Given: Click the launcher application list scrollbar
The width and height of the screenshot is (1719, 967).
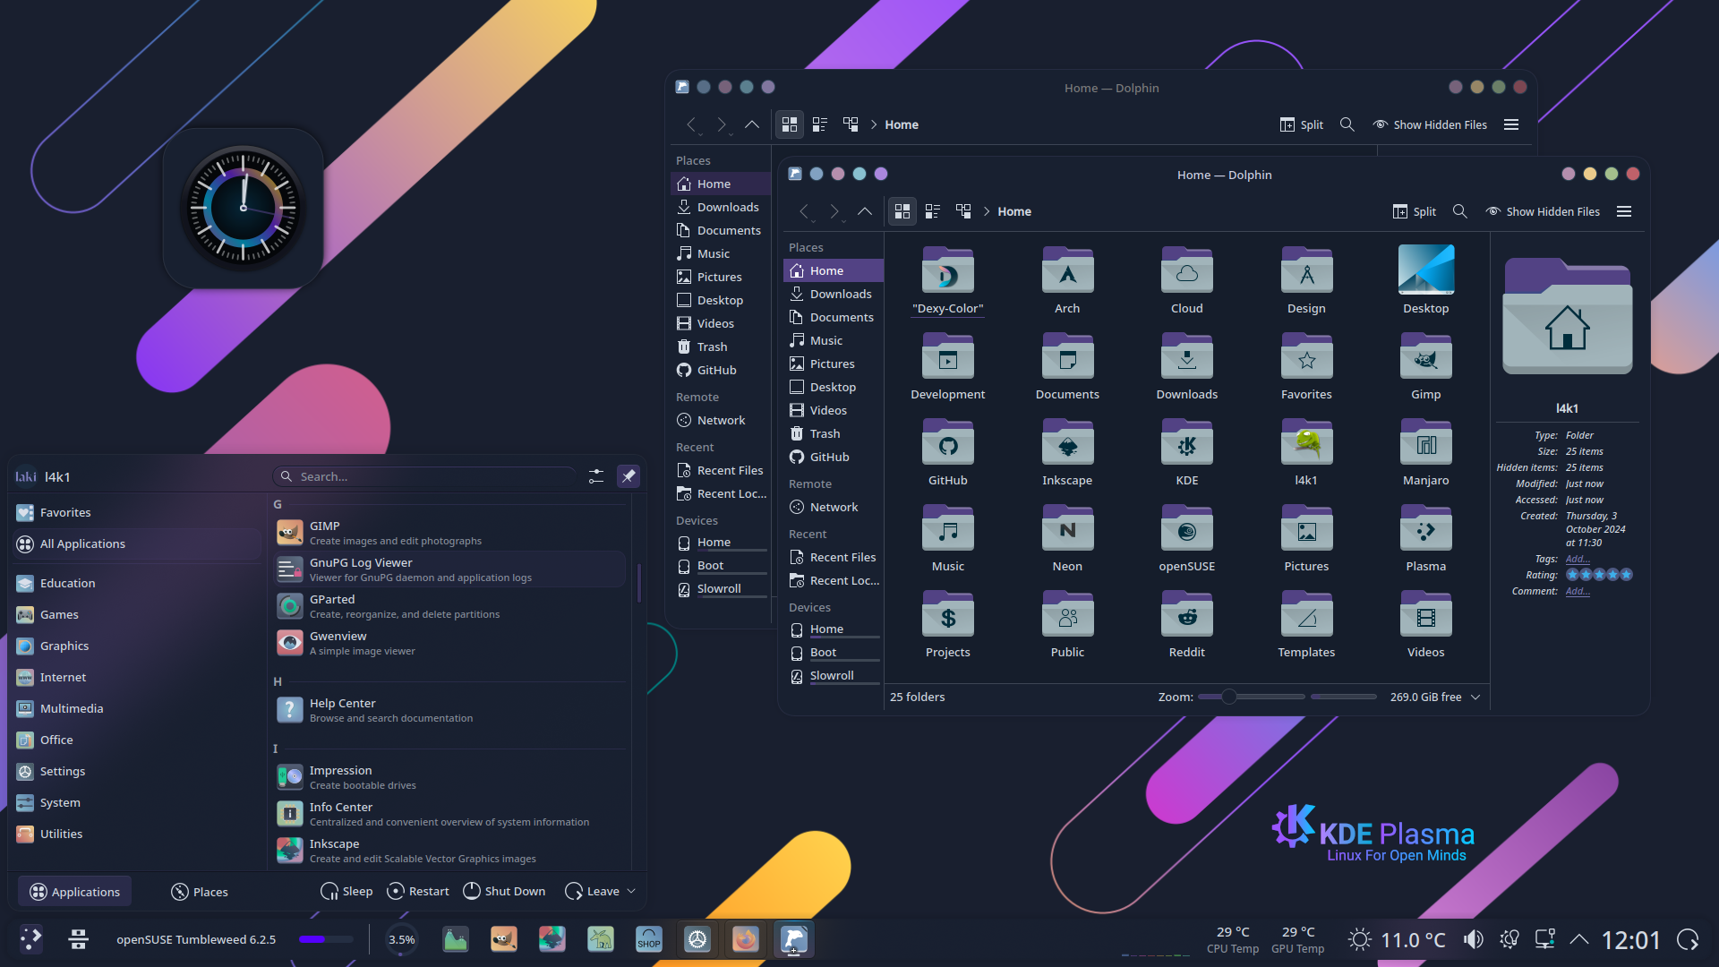Looking at the screenshot, I should pyautogui.click(x=638, y=583).
